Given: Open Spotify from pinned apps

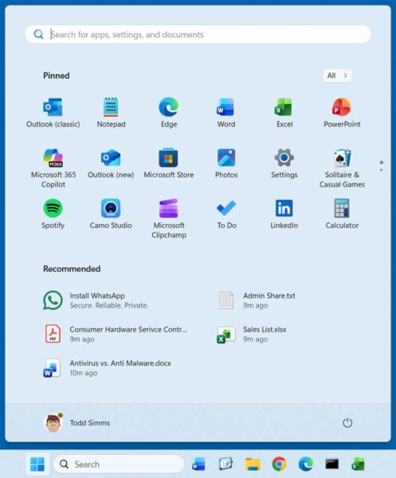Looking at the screenshot, I should click(53, 214).
